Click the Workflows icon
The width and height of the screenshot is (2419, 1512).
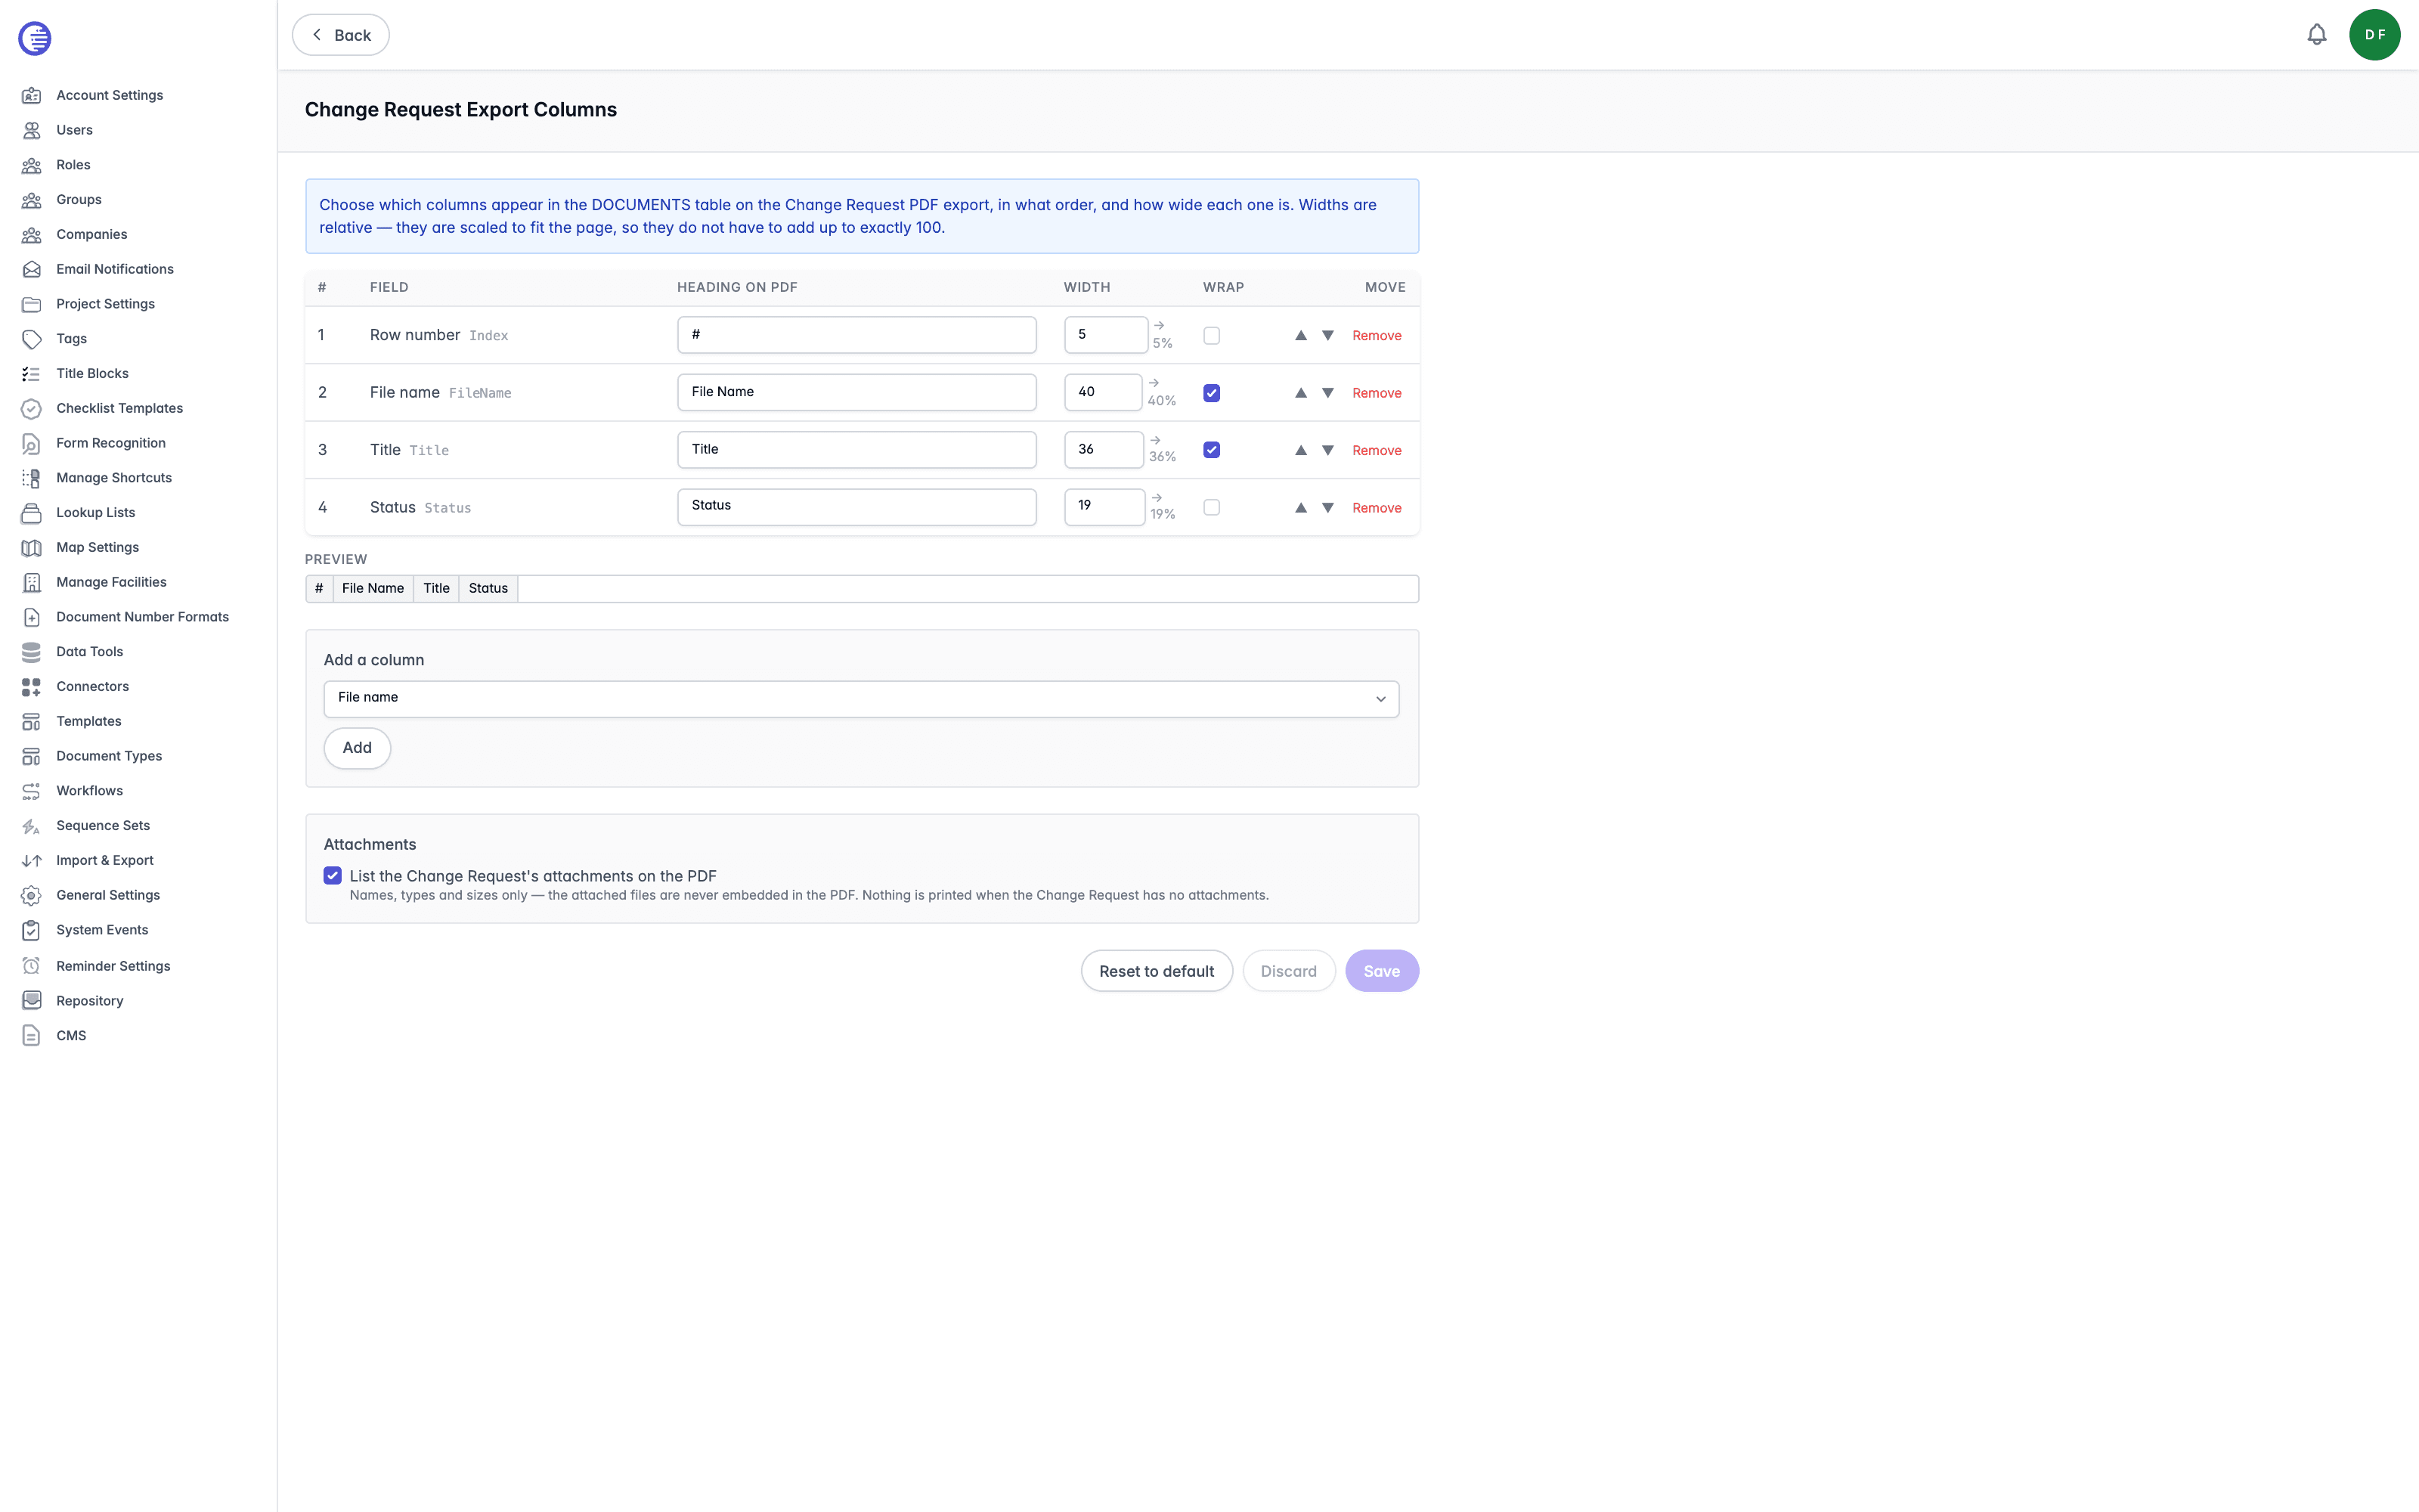click(x=32, y=791)
